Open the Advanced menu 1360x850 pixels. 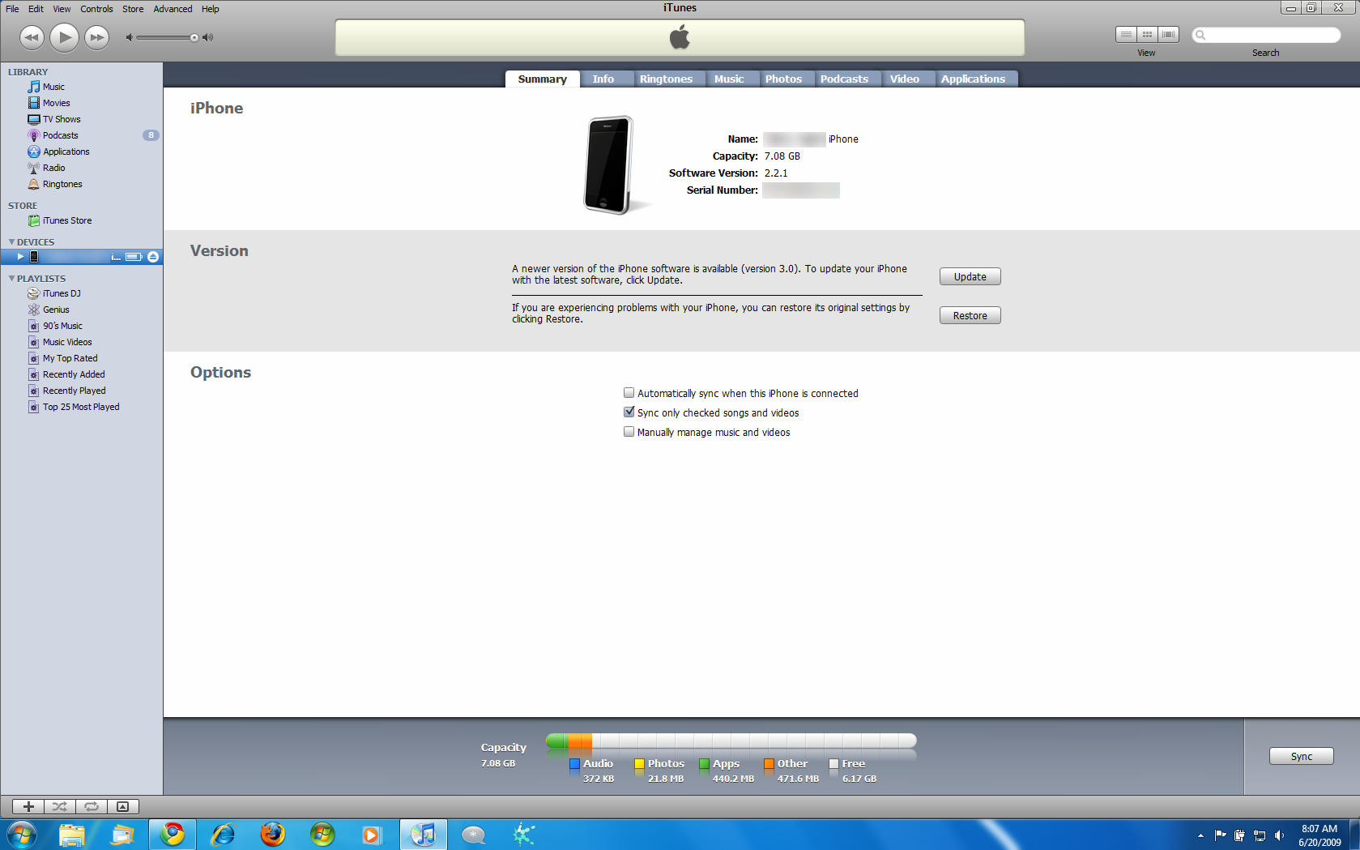tap(173, 9)
